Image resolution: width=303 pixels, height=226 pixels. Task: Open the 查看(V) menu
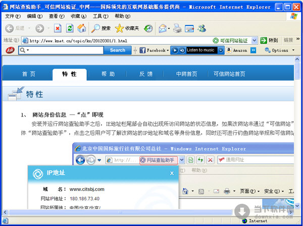click(57, 16)
